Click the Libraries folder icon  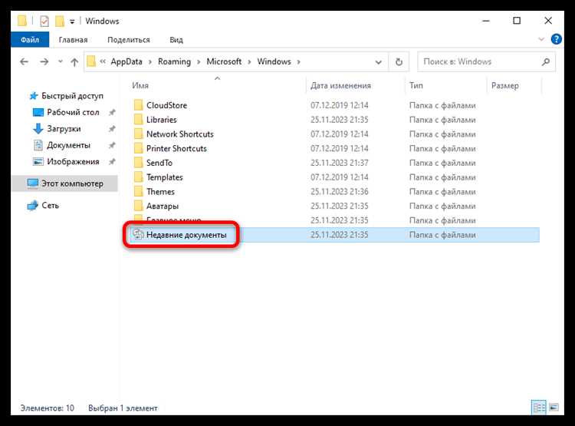pos(138,119)
